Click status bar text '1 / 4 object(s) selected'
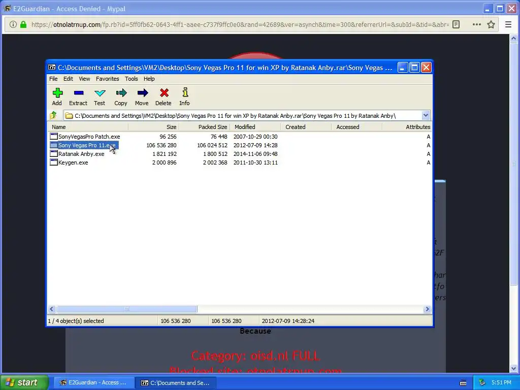This screenshot has height=390, width=520. pos(76,321)
